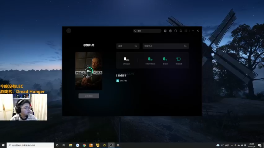This screenshot has width=264, height=148.
Task: Open the hamburger list menu
Action: [x=186, y=31]
